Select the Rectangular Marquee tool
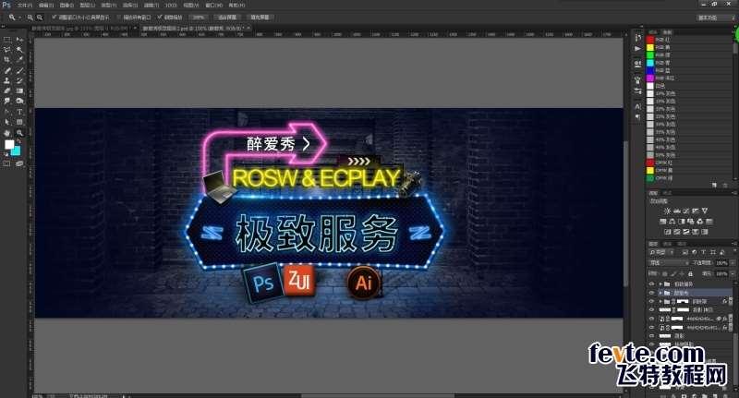 tap(7, 40)
